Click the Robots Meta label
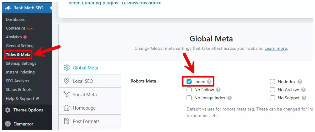Image resolution: width=315 pixels, height=132 pixels. pos(143,81)
